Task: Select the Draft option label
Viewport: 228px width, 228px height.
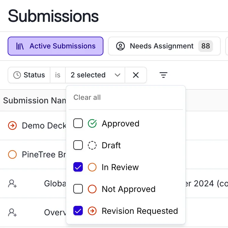Action: (111, 145)
